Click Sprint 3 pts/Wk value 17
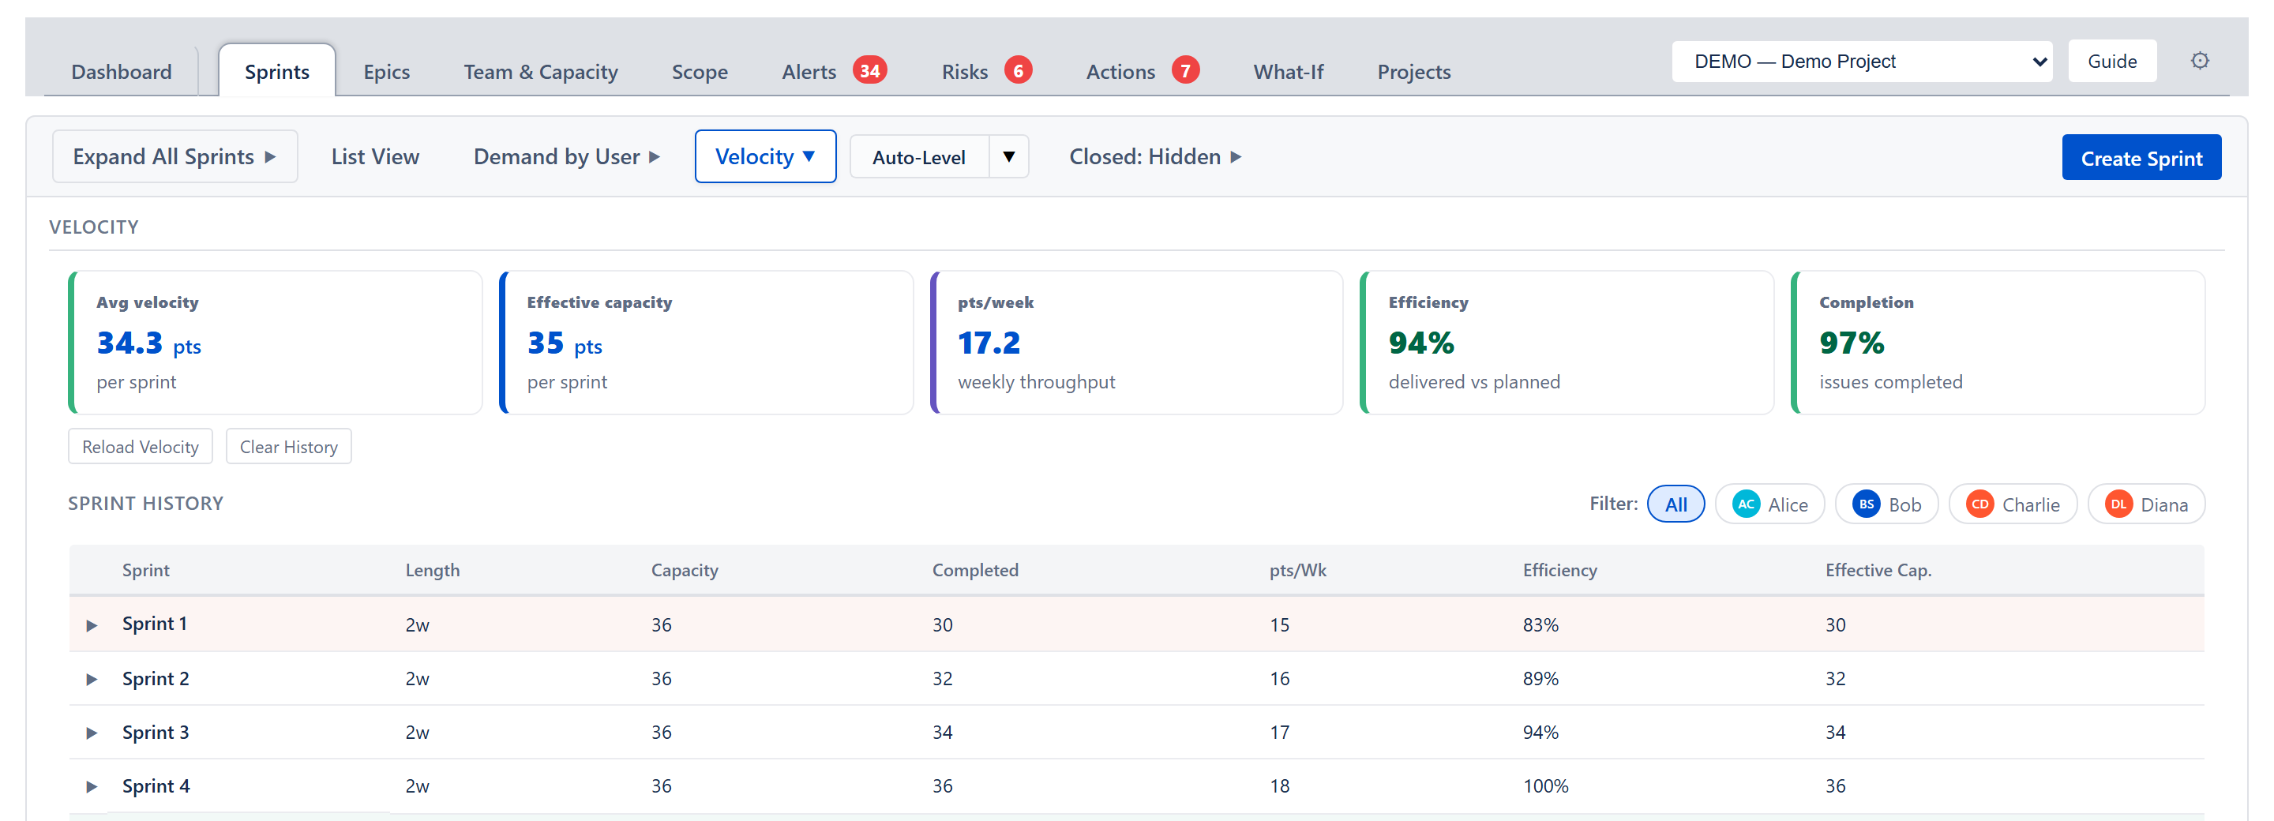The height and width of the screenshot is (821, 2274). coord(1279,733)
